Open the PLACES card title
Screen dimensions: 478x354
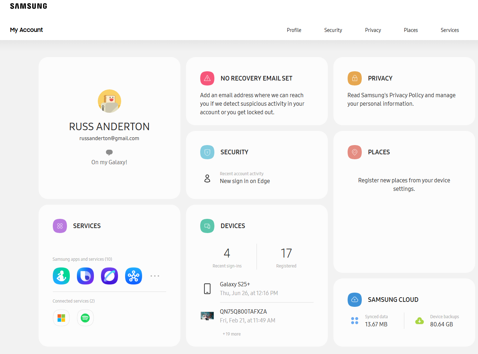[379, 152]
